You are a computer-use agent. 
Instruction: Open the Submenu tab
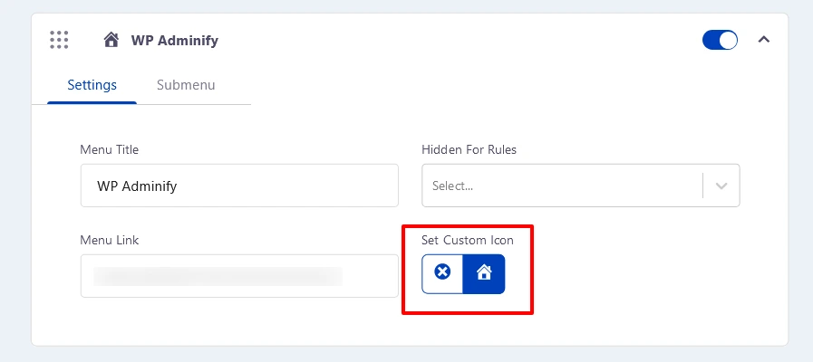click(x=186, y=85)
